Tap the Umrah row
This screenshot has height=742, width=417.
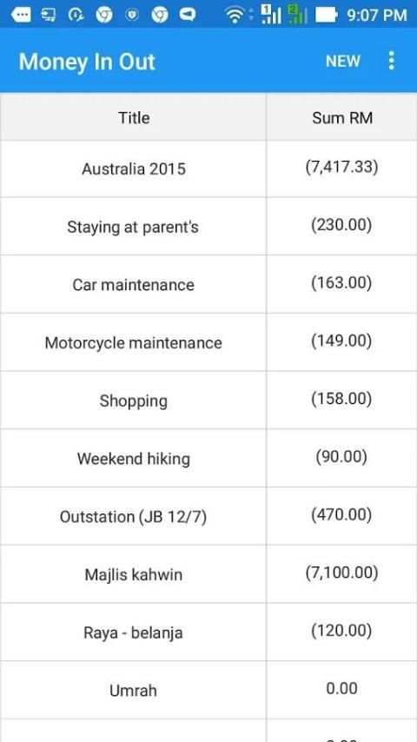208,690
